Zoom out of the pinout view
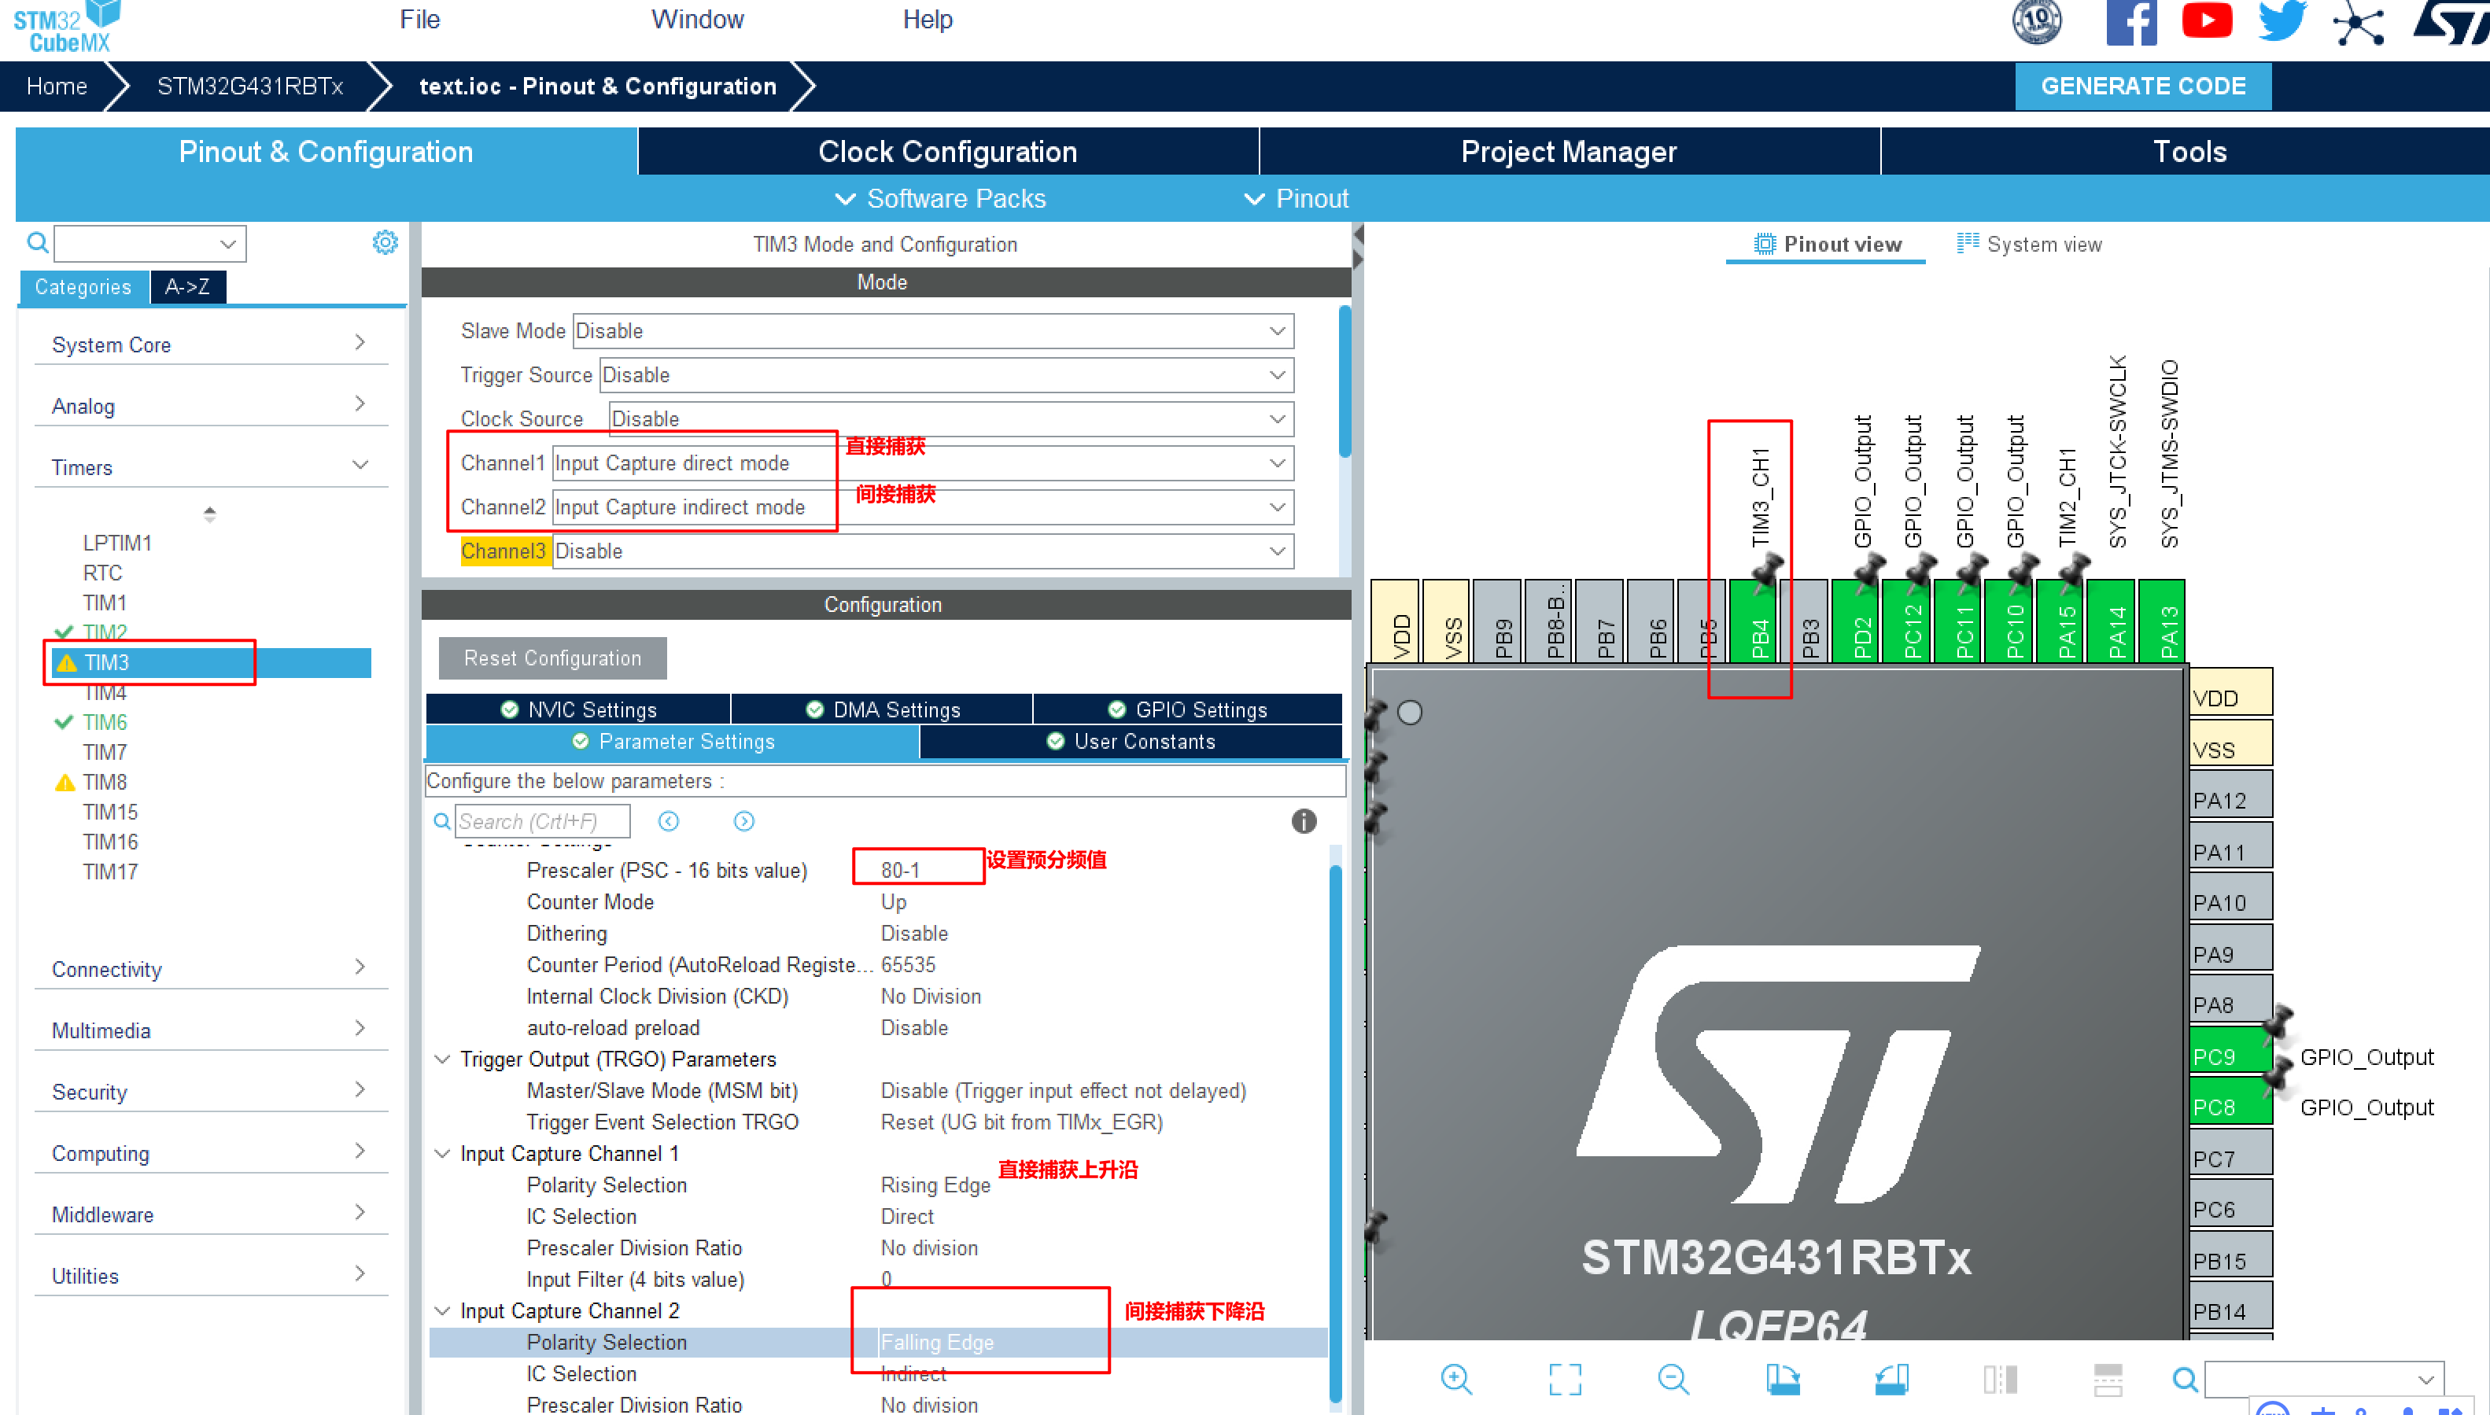The width and height of the screenshot is (2490, 1415). 1673,1378
